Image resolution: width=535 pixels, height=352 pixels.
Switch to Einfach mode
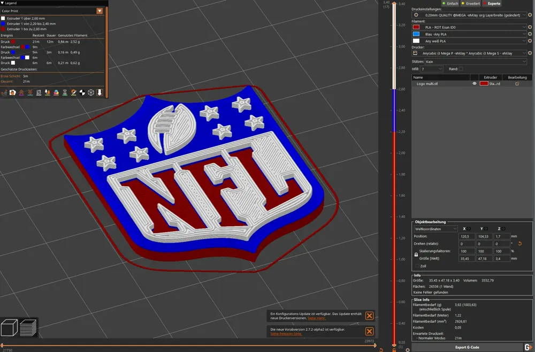(x=452, y=4)
